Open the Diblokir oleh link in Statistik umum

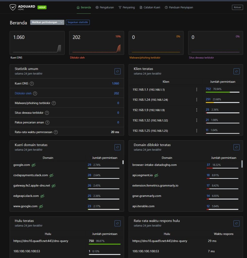[x=23, y=93]
